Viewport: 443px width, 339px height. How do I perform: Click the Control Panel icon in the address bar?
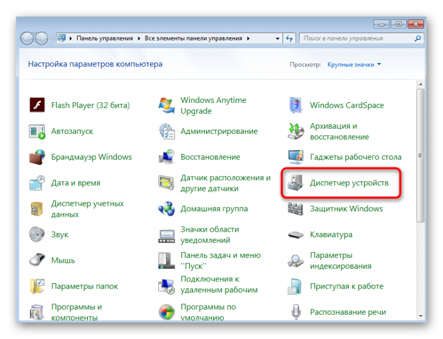61,38
